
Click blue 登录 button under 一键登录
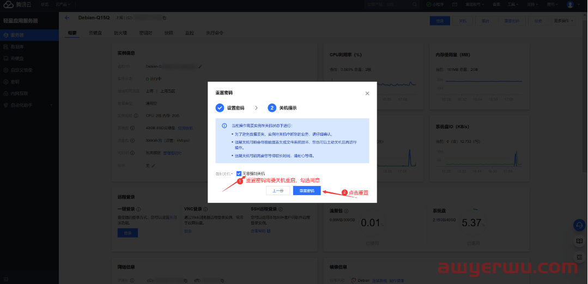128,233
